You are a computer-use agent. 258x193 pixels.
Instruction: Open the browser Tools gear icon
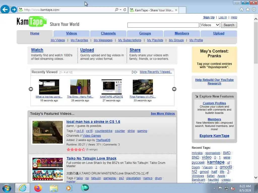pos(254,10)
